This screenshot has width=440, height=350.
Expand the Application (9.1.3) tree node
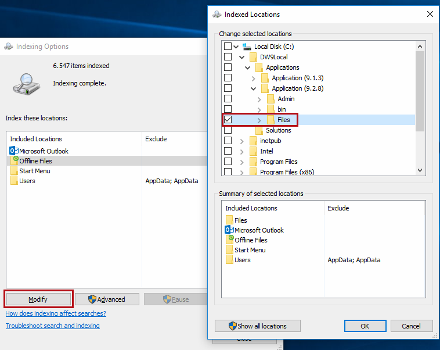point(253,78)
